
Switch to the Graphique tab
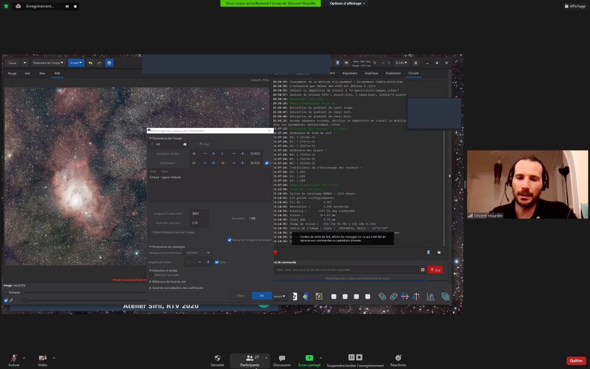click(x=371, y=73)
